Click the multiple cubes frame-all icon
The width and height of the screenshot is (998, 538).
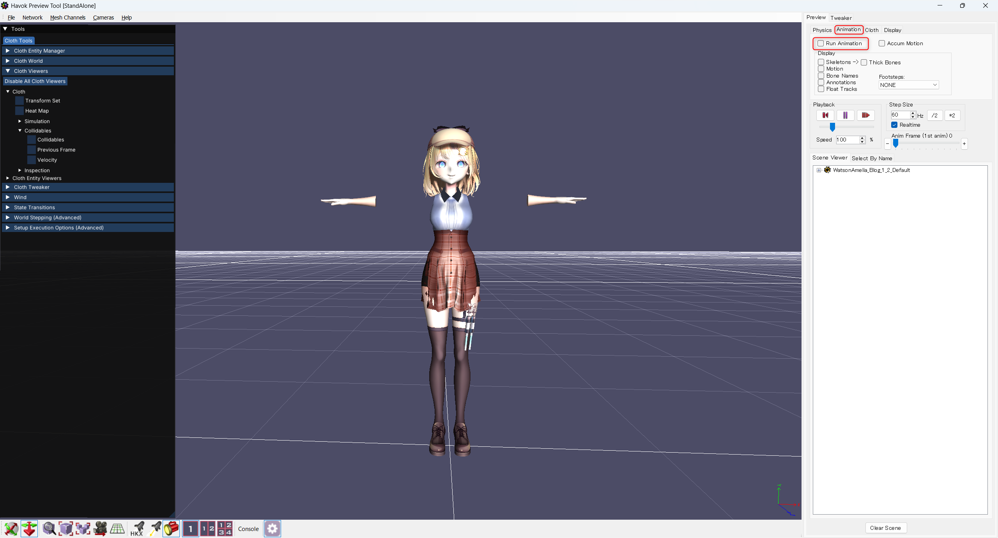pos(83,529)
